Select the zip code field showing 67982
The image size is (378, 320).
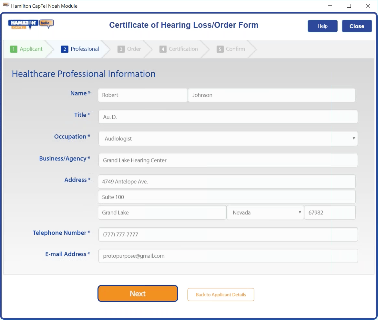330,212
